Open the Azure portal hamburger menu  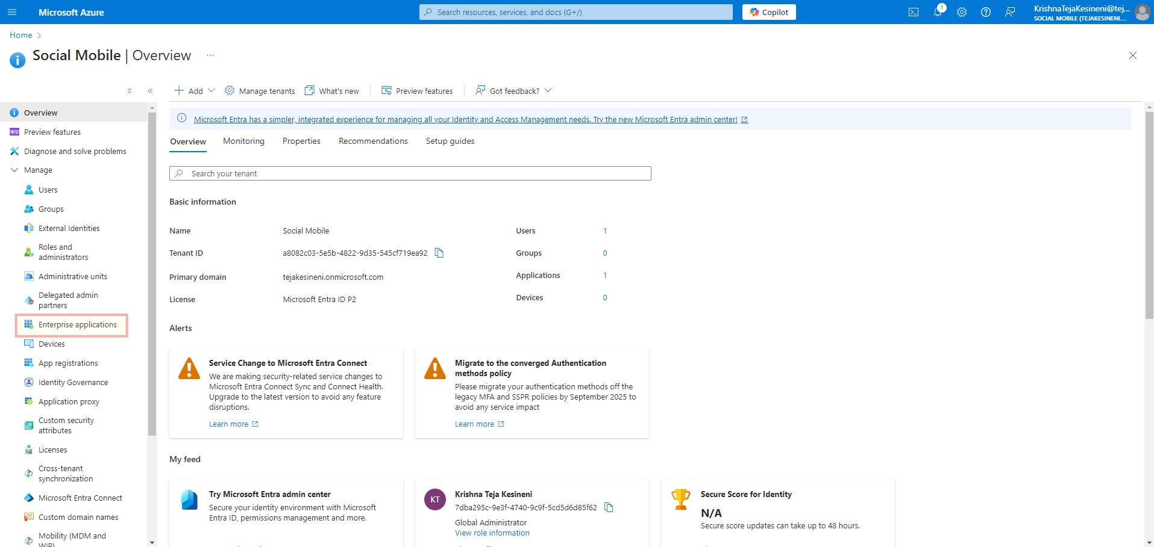tap(12, 12)
